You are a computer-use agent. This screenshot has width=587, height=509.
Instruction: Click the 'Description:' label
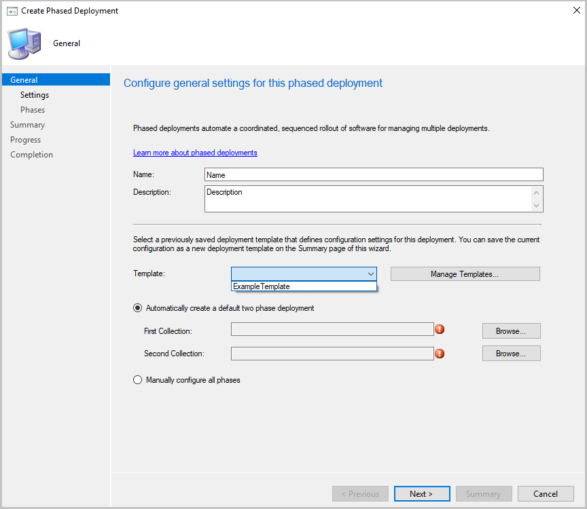[152, 192]
